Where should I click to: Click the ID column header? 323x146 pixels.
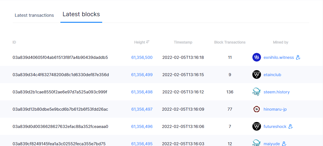[x=14, y=42]
